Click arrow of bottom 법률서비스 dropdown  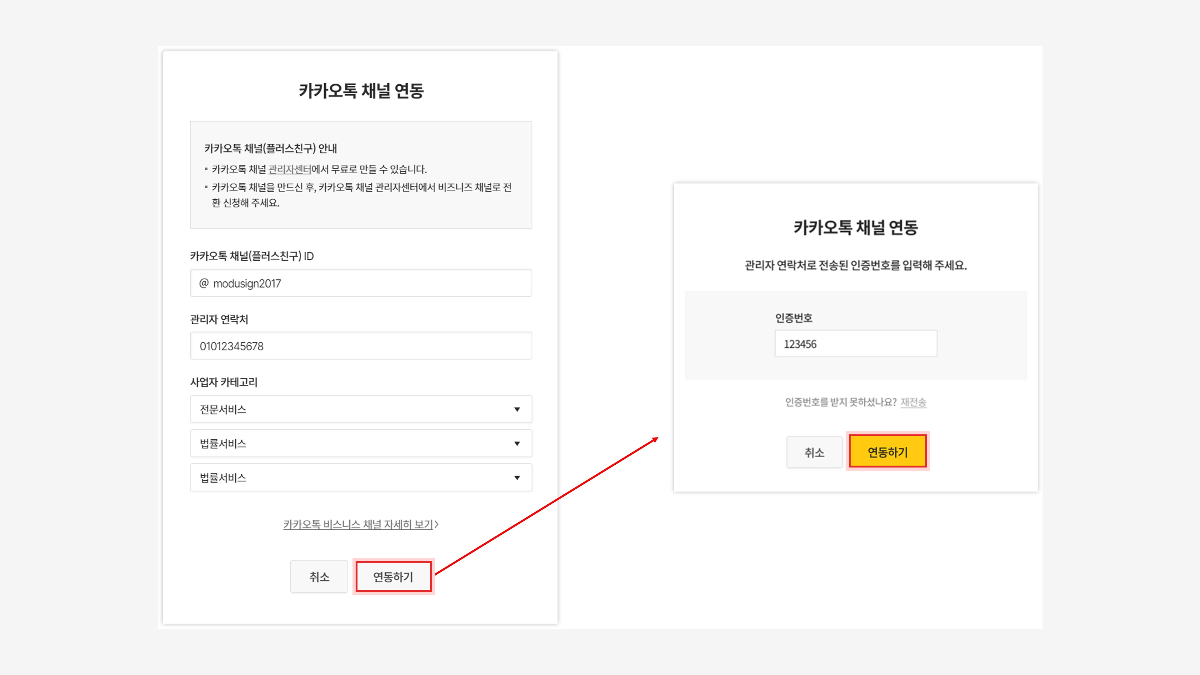pyautogui.click(x=517, y=477)
